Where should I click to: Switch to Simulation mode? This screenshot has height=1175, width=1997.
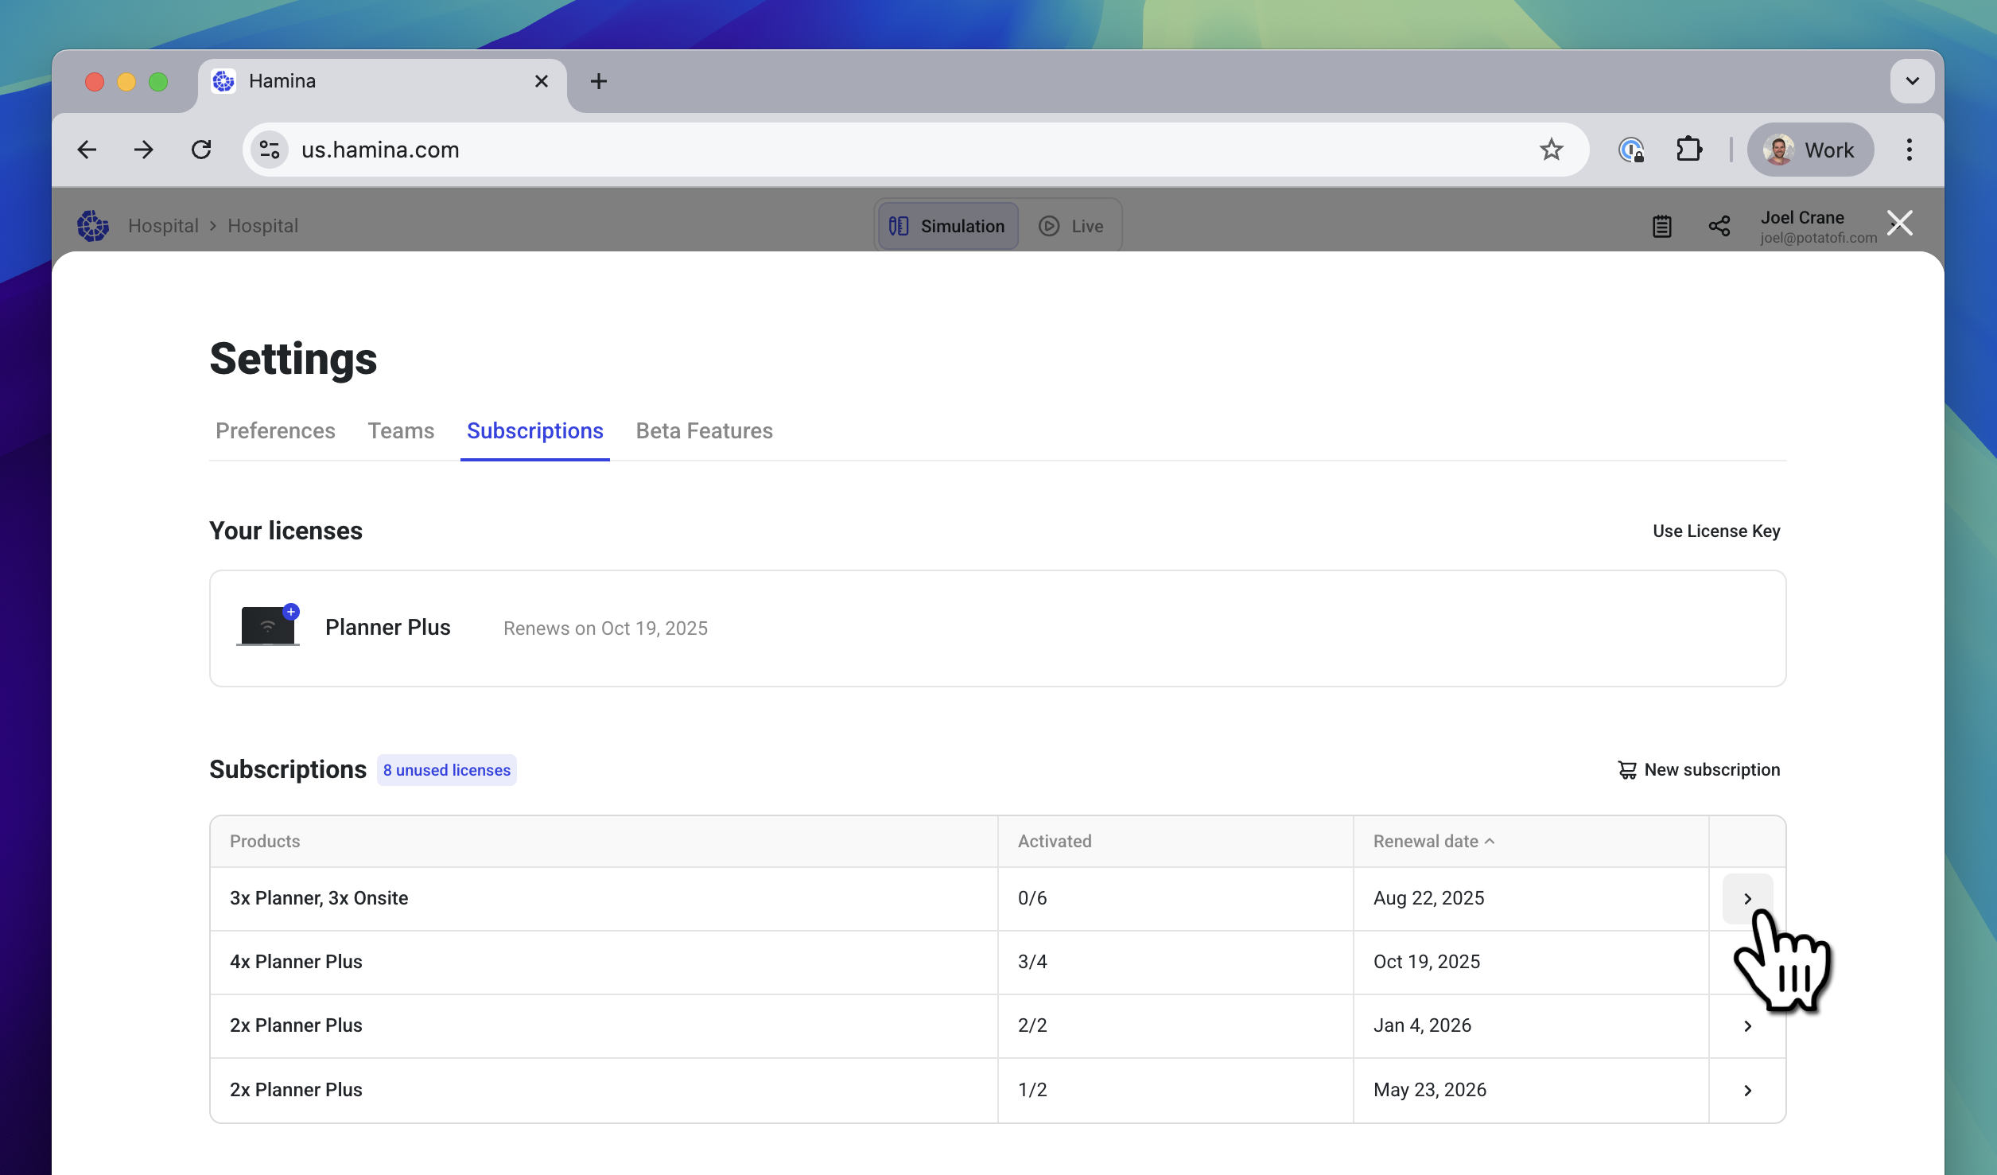click(x=947, y=226)
